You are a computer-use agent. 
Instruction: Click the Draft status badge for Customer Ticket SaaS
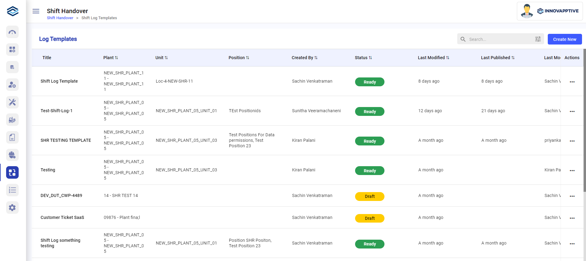click(369, 218)
